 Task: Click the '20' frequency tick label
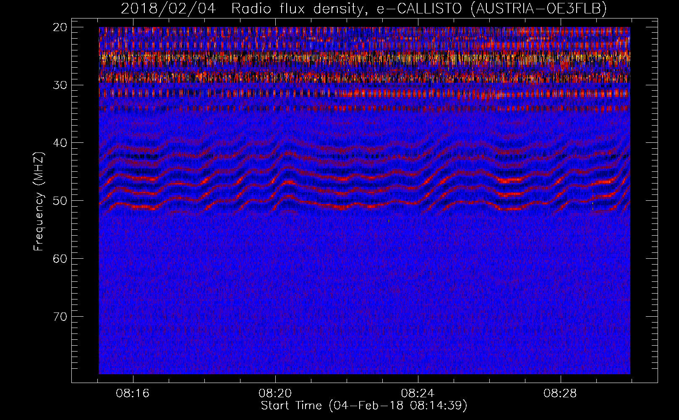60,27
